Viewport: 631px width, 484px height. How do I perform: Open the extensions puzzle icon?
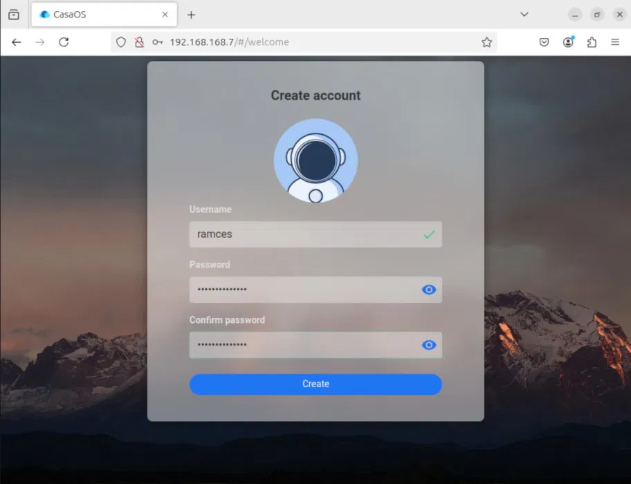click(592, 41)
